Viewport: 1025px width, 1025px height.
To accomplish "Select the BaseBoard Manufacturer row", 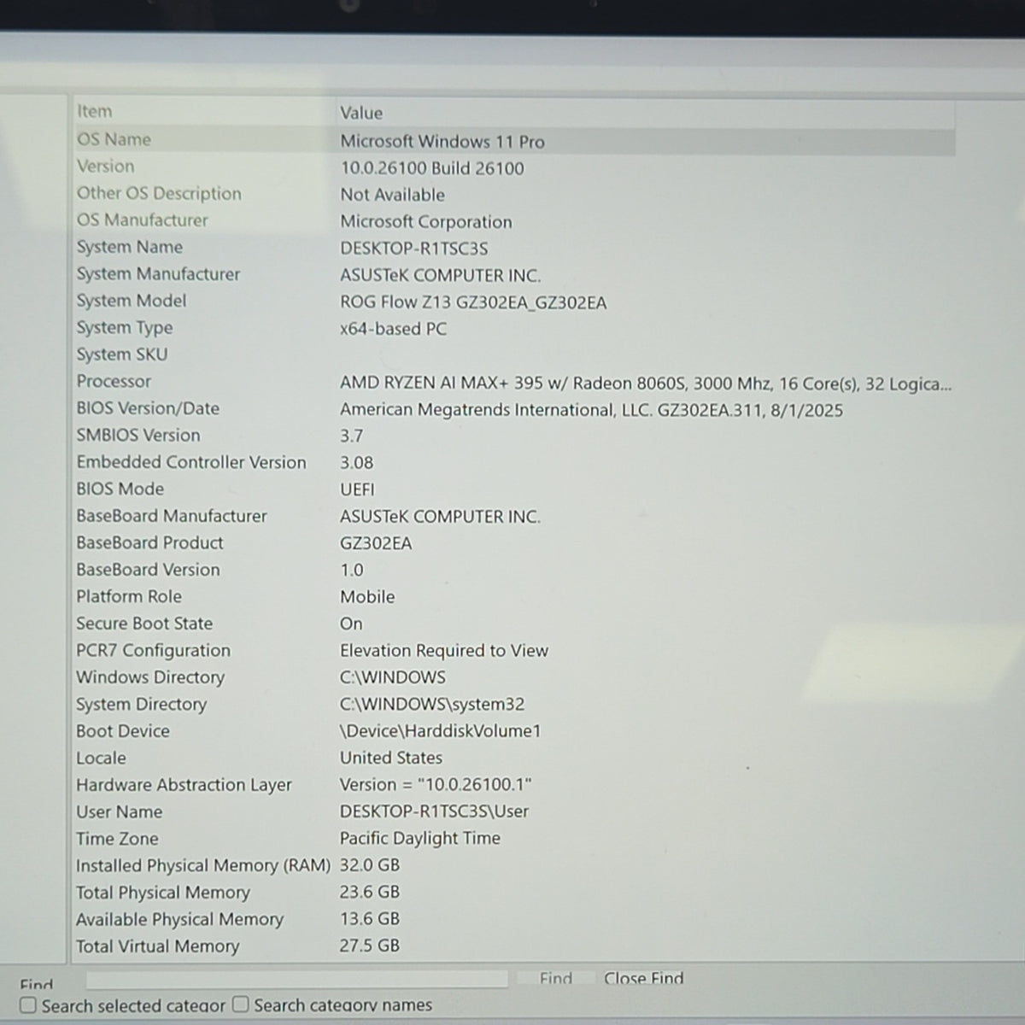I will 514,516.
